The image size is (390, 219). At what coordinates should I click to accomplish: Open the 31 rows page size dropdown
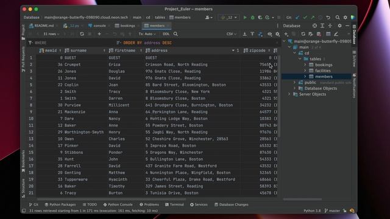click(x=51, y=34)
